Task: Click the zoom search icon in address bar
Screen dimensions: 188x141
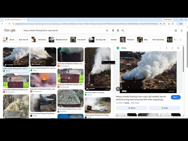Action: coord(161,24)
